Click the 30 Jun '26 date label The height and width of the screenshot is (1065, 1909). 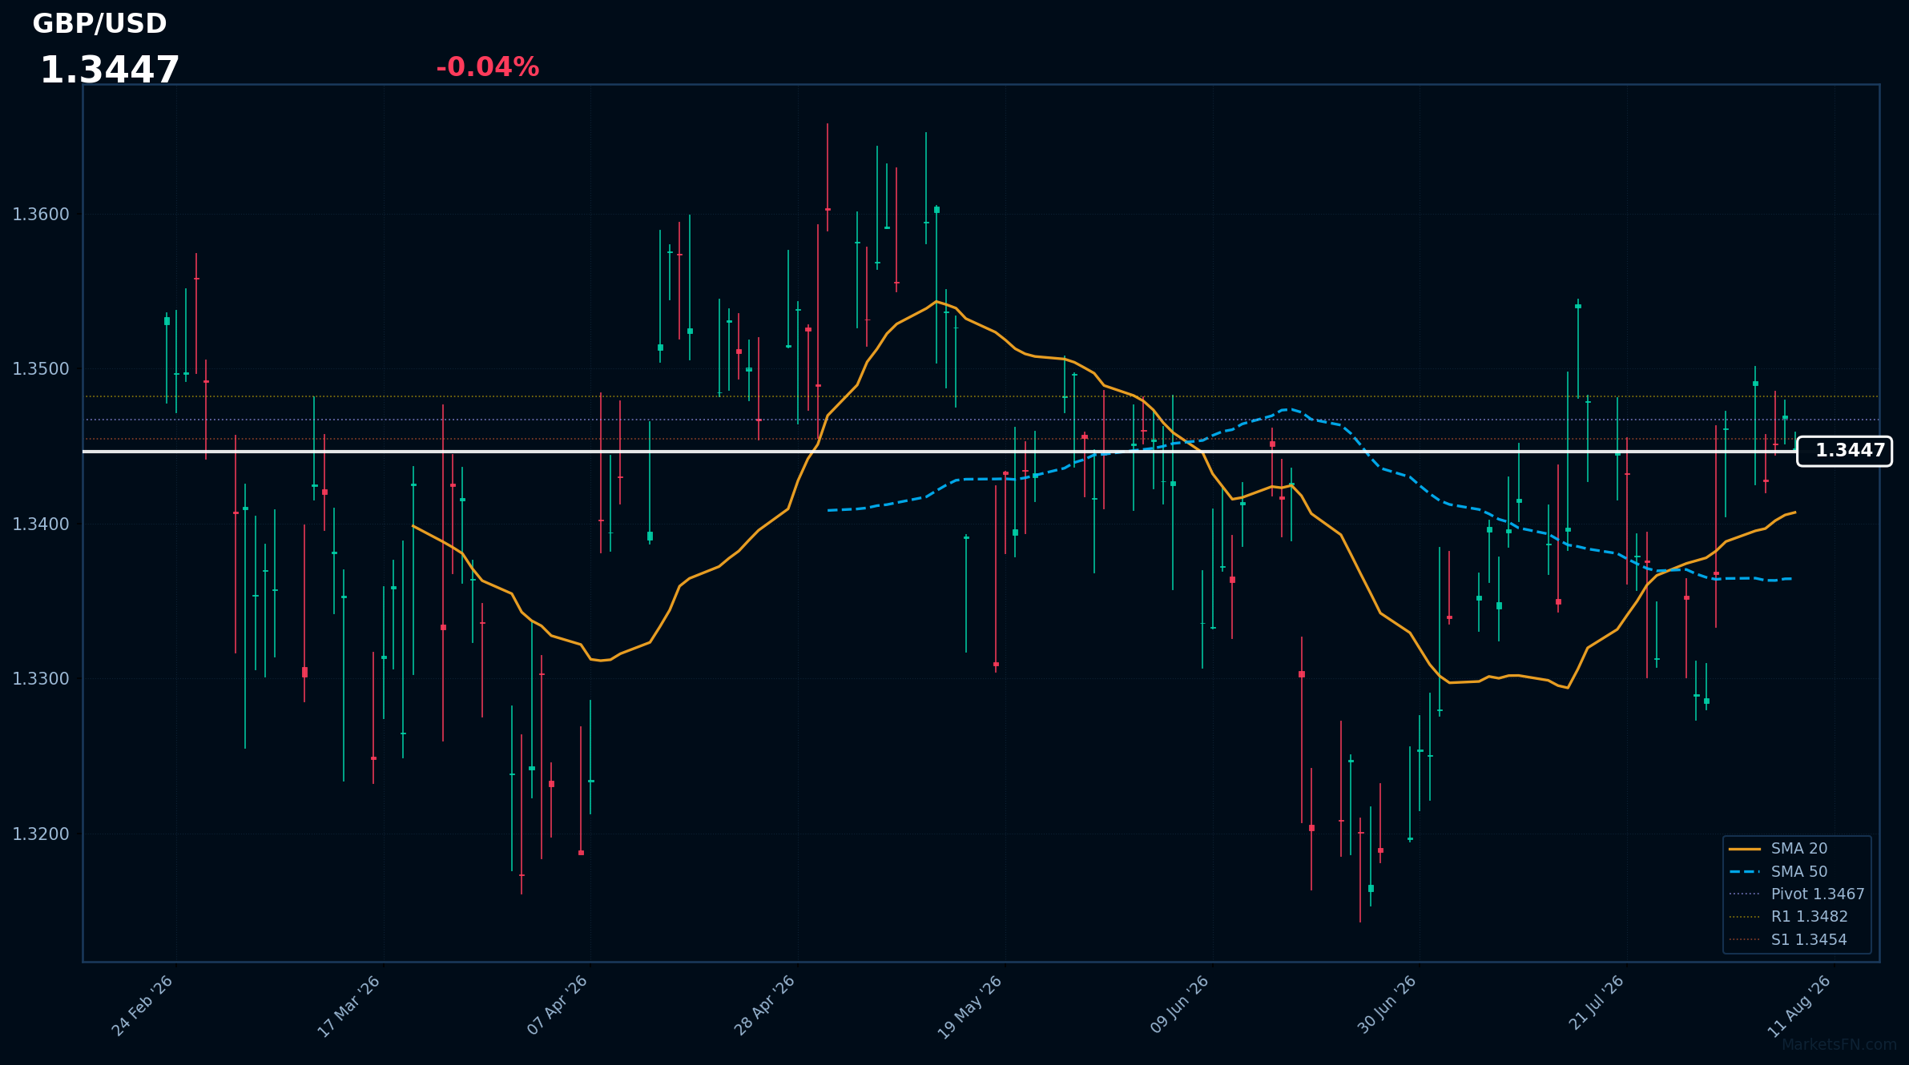1387,1005
